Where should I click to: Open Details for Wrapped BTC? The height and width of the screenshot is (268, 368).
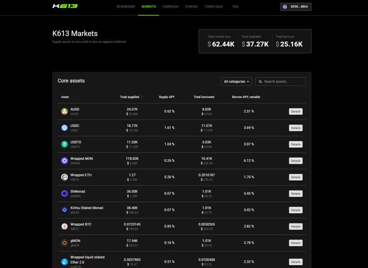[295, 227]
